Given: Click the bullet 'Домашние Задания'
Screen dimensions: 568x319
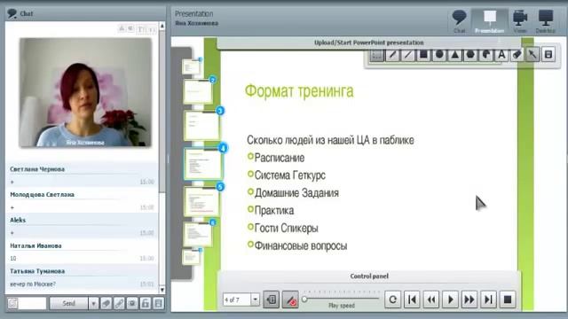Looking at the screenshot, I should pos(296,193).
